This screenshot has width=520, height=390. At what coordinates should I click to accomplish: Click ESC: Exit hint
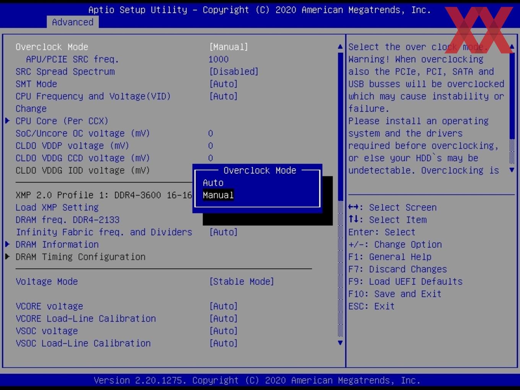[x=371, y=306]
